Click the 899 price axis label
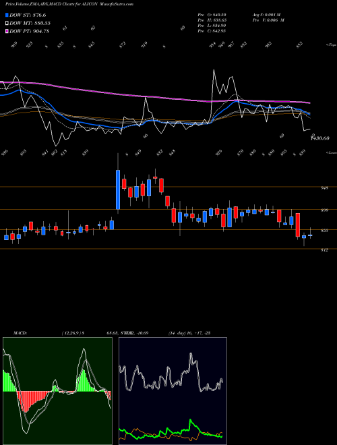Image resolution: width=337 pixels, height=445 pixels. pyautogui.click(x=326, y=210)
